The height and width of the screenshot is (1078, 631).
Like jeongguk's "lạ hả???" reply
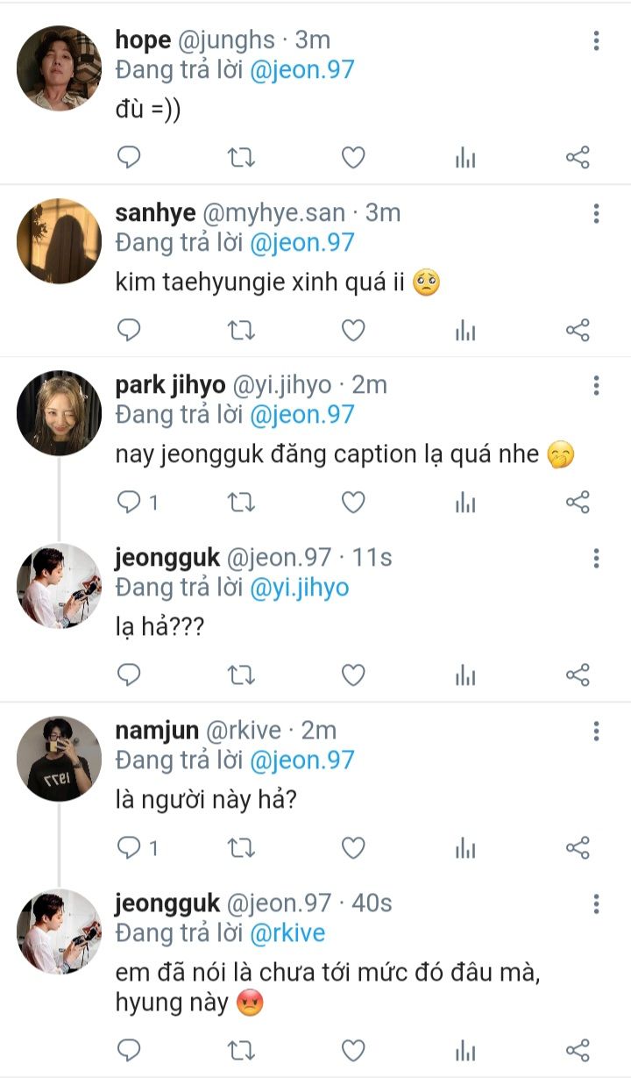pos(352,675)
